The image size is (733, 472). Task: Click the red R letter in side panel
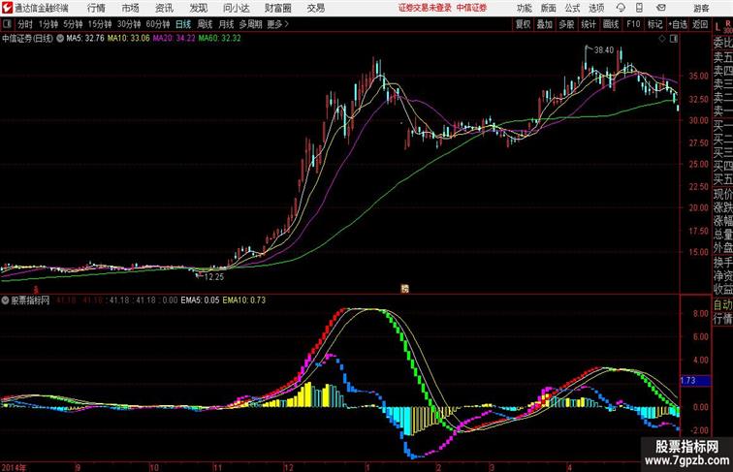(x=728, y=22)
